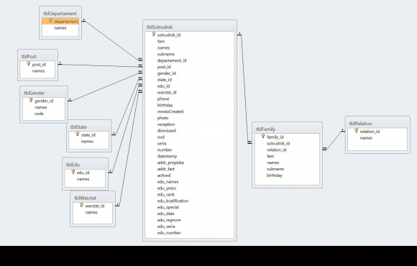Click the key icon next to state_id
The height and width of the screenshot is (266, 417).
(x=78, y=134)
